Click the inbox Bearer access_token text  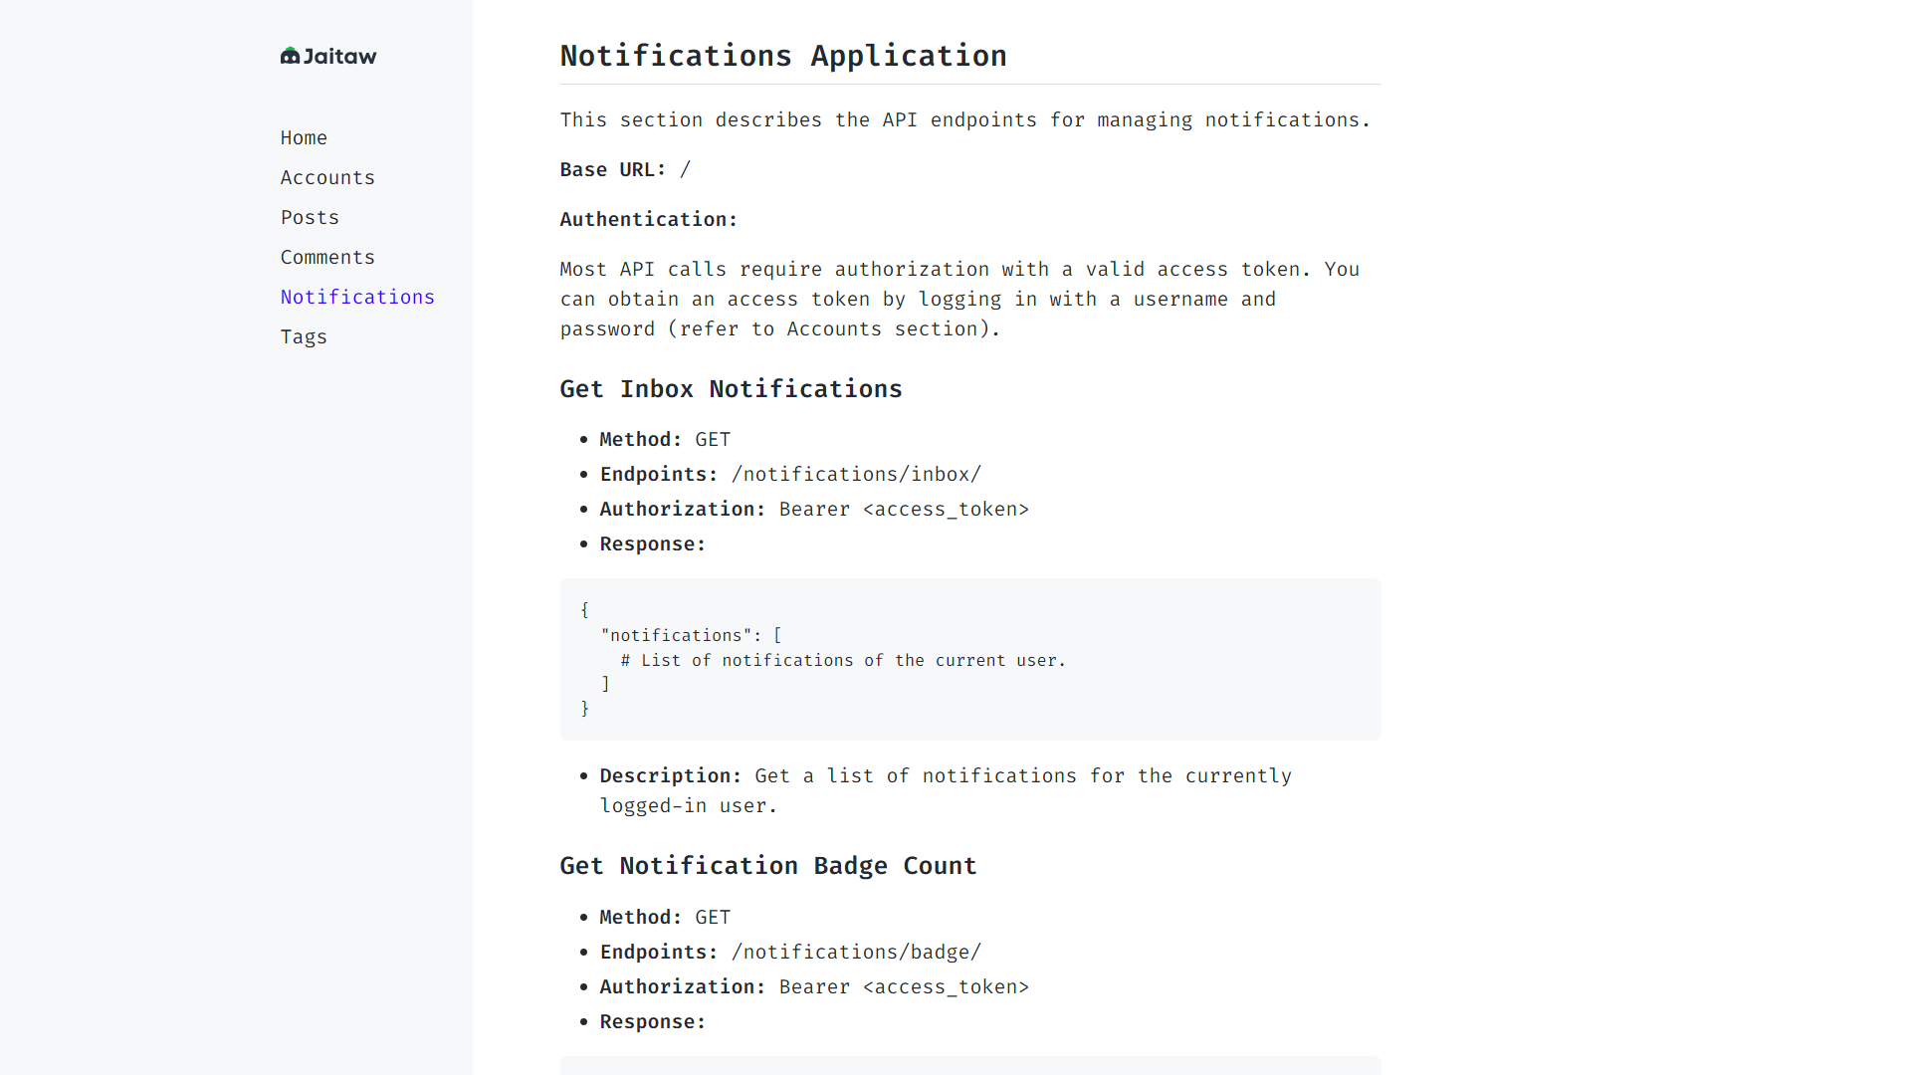(903, 510)
